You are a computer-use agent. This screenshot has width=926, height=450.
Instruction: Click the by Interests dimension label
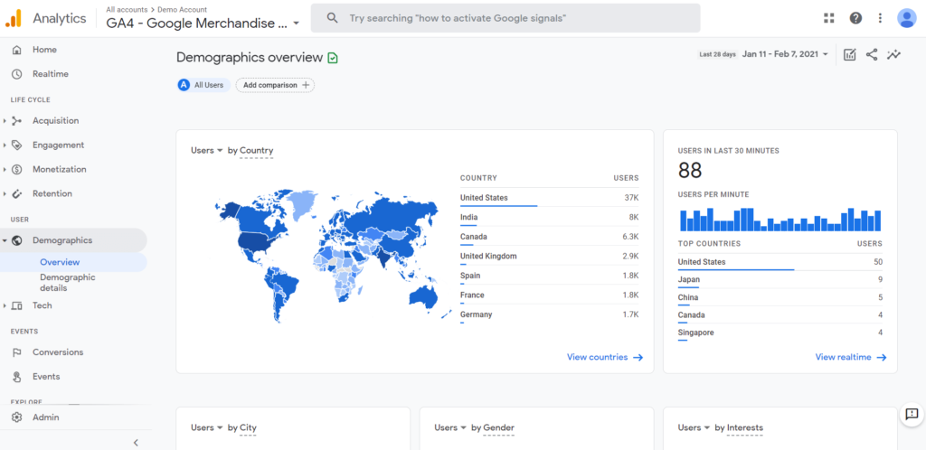739,427
